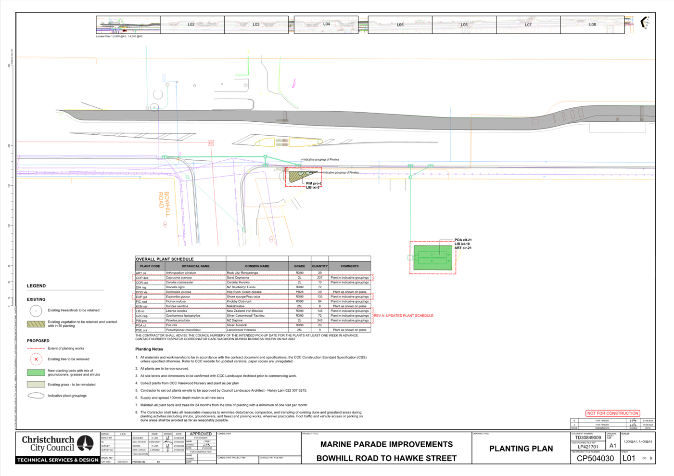Click the REV A updated plant schedule note
Screen dimensions: 674x476
[403, 316]
